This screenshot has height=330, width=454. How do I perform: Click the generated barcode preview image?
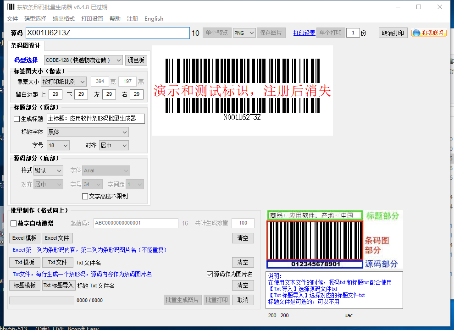click(242, 90)
